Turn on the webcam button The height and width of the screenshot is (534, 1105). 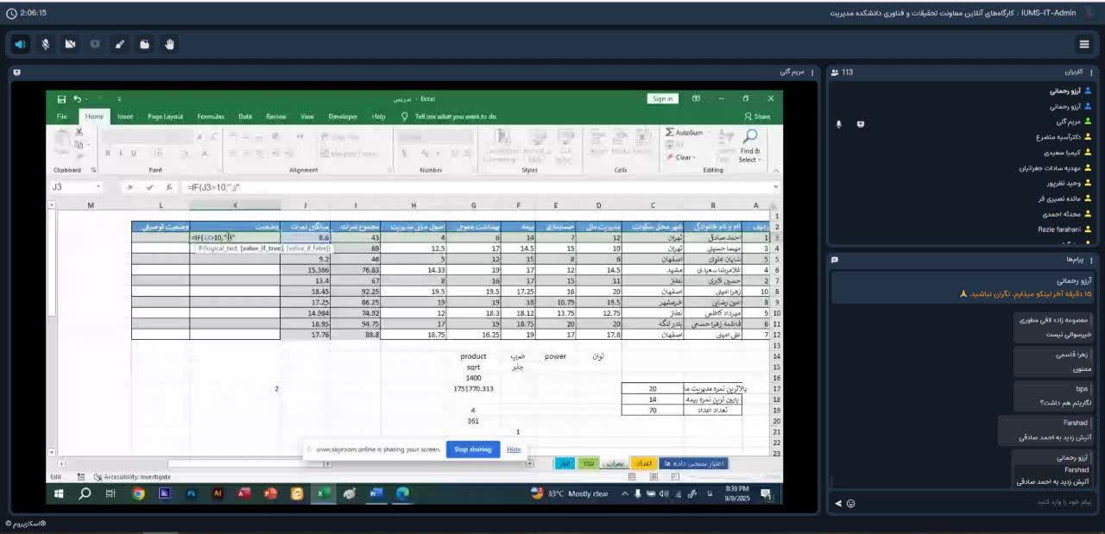pos(71,44)
